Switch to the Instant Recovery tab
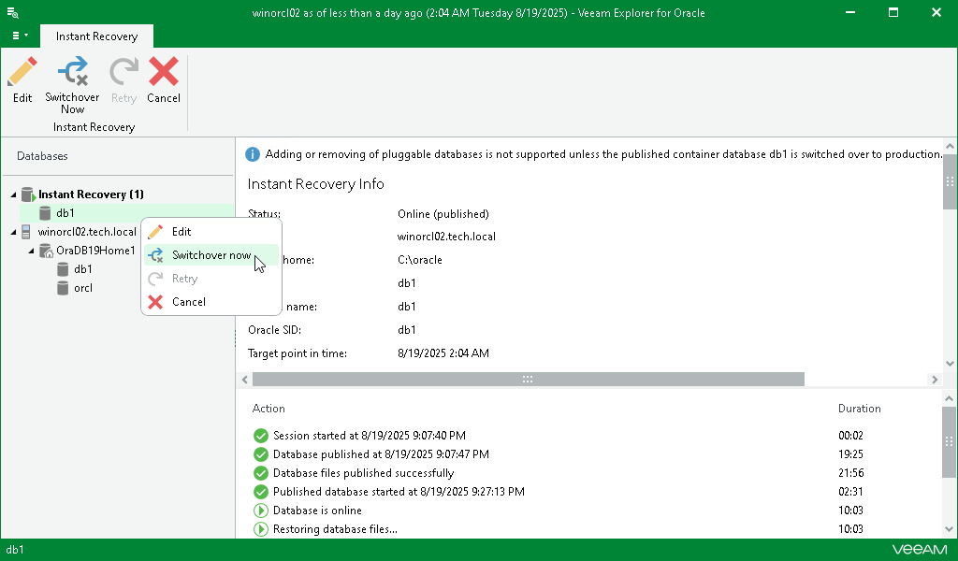The height and width of the screenshot is (561, 958). 96,36
